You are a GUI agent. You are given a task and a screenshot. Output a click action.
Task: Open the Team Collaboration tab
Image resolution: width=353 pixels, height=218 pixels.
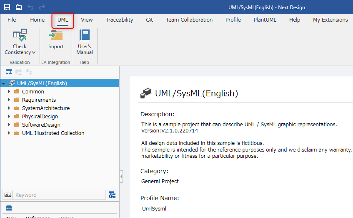189,20
